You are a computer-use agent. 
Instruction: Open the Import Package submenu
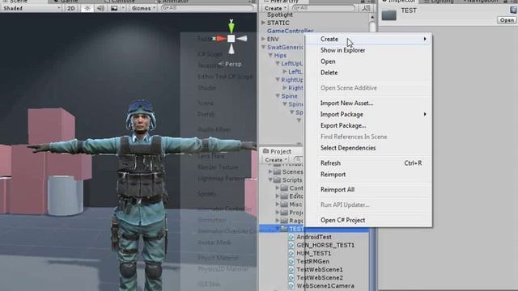[x=368, y=114]
